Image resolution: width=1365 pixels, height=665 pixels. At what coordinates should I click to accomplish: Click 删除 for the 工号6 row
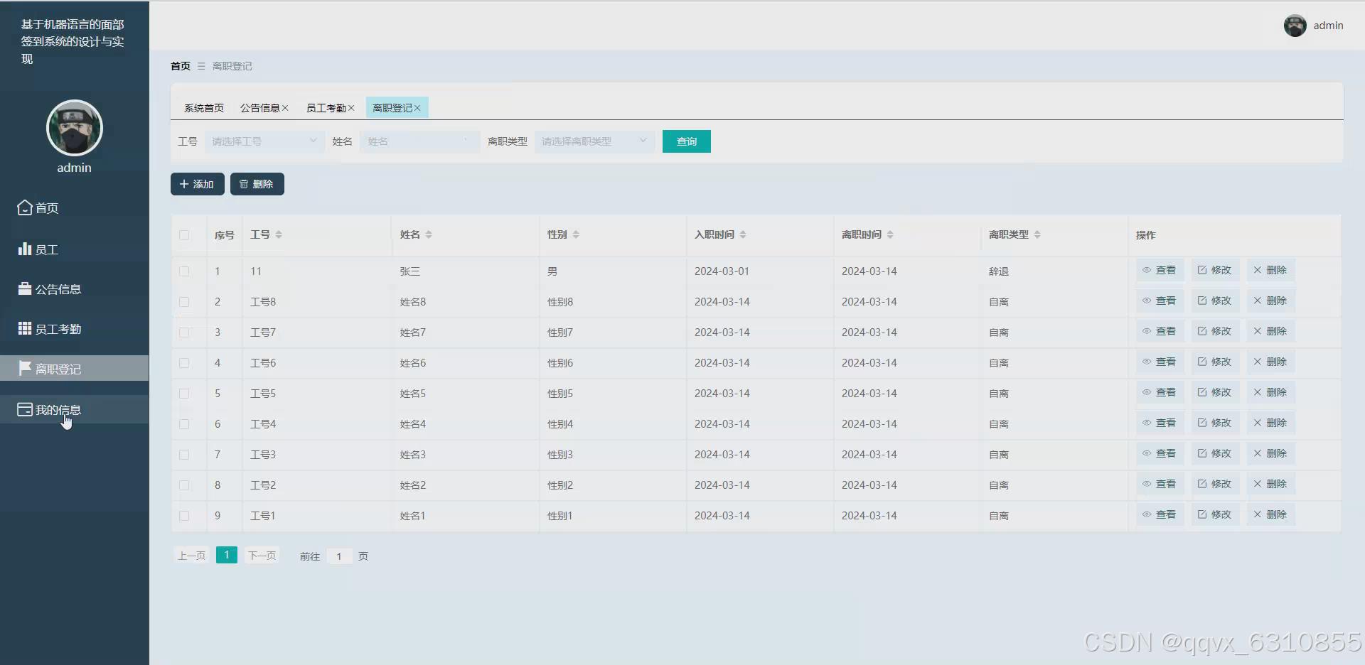[1270, 362]
